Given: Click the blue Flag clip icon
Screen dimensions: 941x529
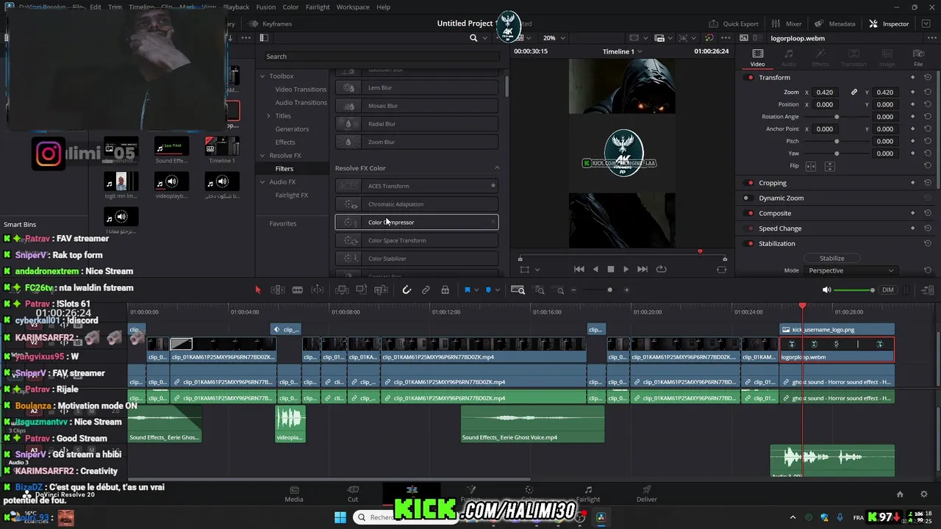Looking at the screenshot, I should tap(467, 290).
